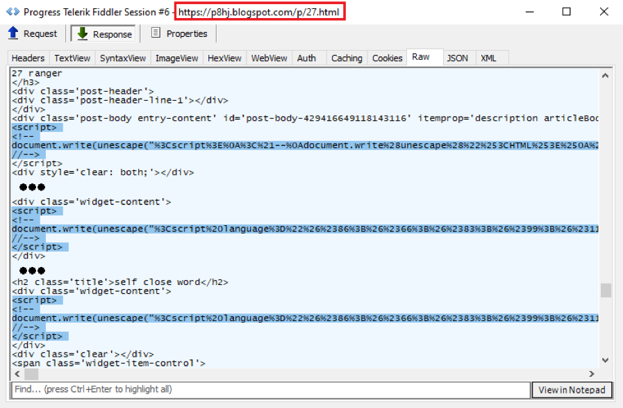Click the line containing '%3Cscript%3E%0A%3C%21--'
The height and width of the screenshot is (408, 623).
click(305, 145)
